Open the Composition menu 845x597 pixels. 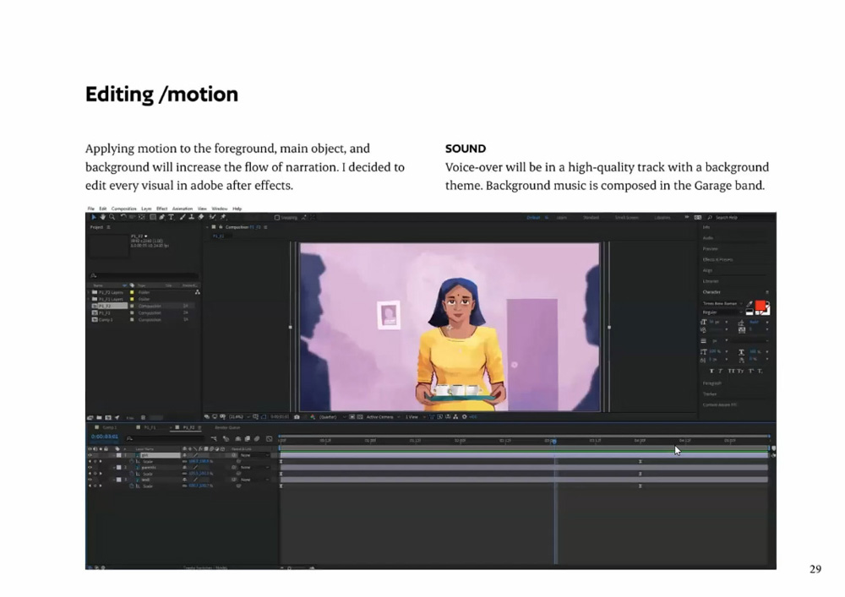click(124, 209)
